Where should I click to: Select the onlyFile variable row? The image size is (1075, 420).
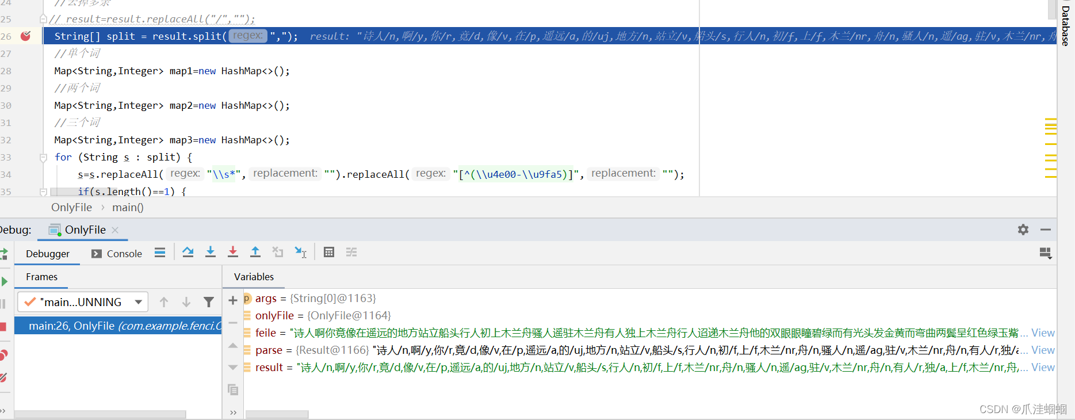(x=649, y=315)
